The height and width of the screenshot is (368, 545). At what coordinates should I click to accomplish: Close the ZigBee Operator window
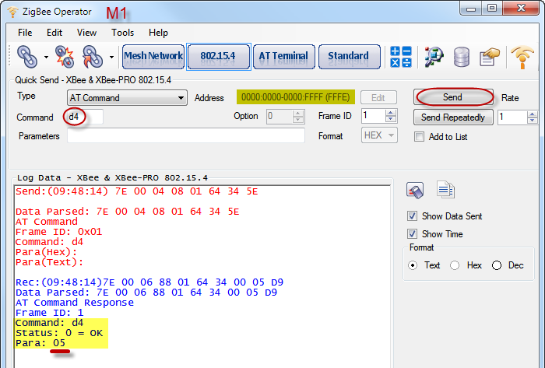click(521, 9)
